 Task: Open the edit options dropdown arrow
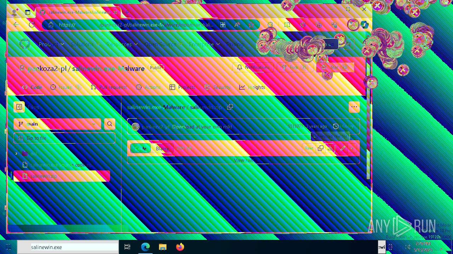coord(352,149)
